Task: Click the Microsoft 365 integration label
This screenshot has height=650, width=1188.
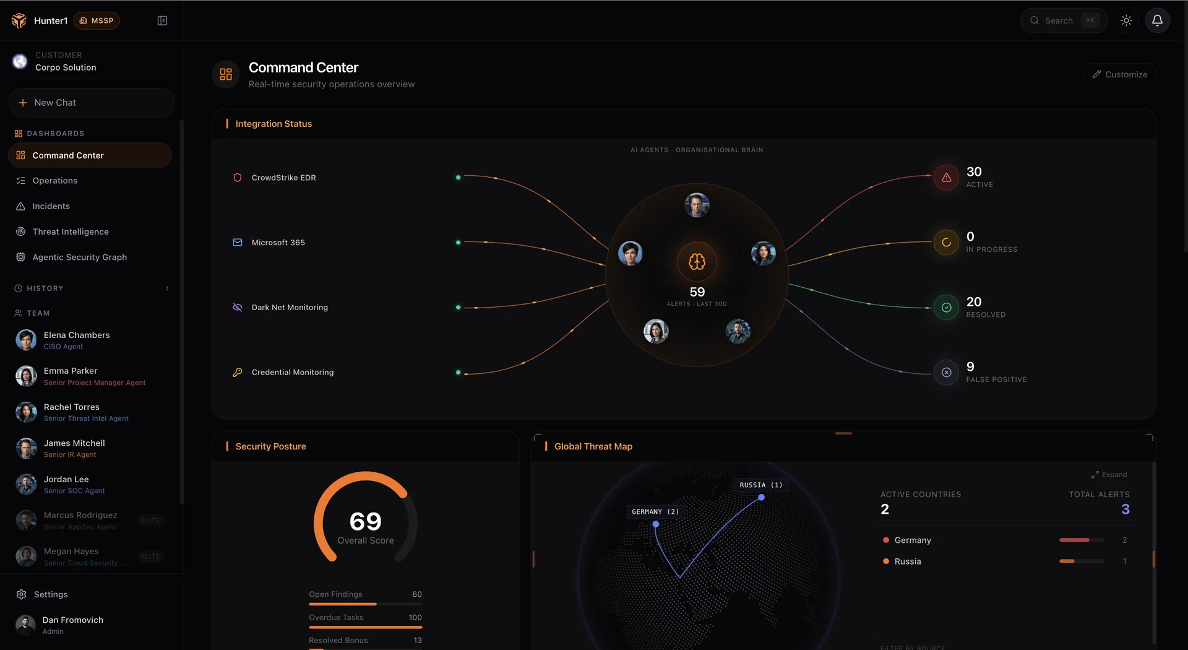Action: pyautogui.click(x=278, y=243)
